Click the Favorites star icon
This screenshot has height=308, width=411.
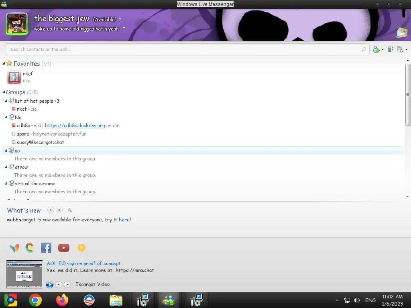[x=9, y=63]
